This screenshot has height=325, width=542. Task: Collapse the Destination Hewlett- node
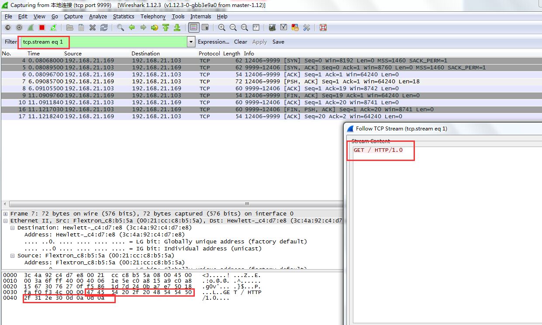tap(13, 228)
